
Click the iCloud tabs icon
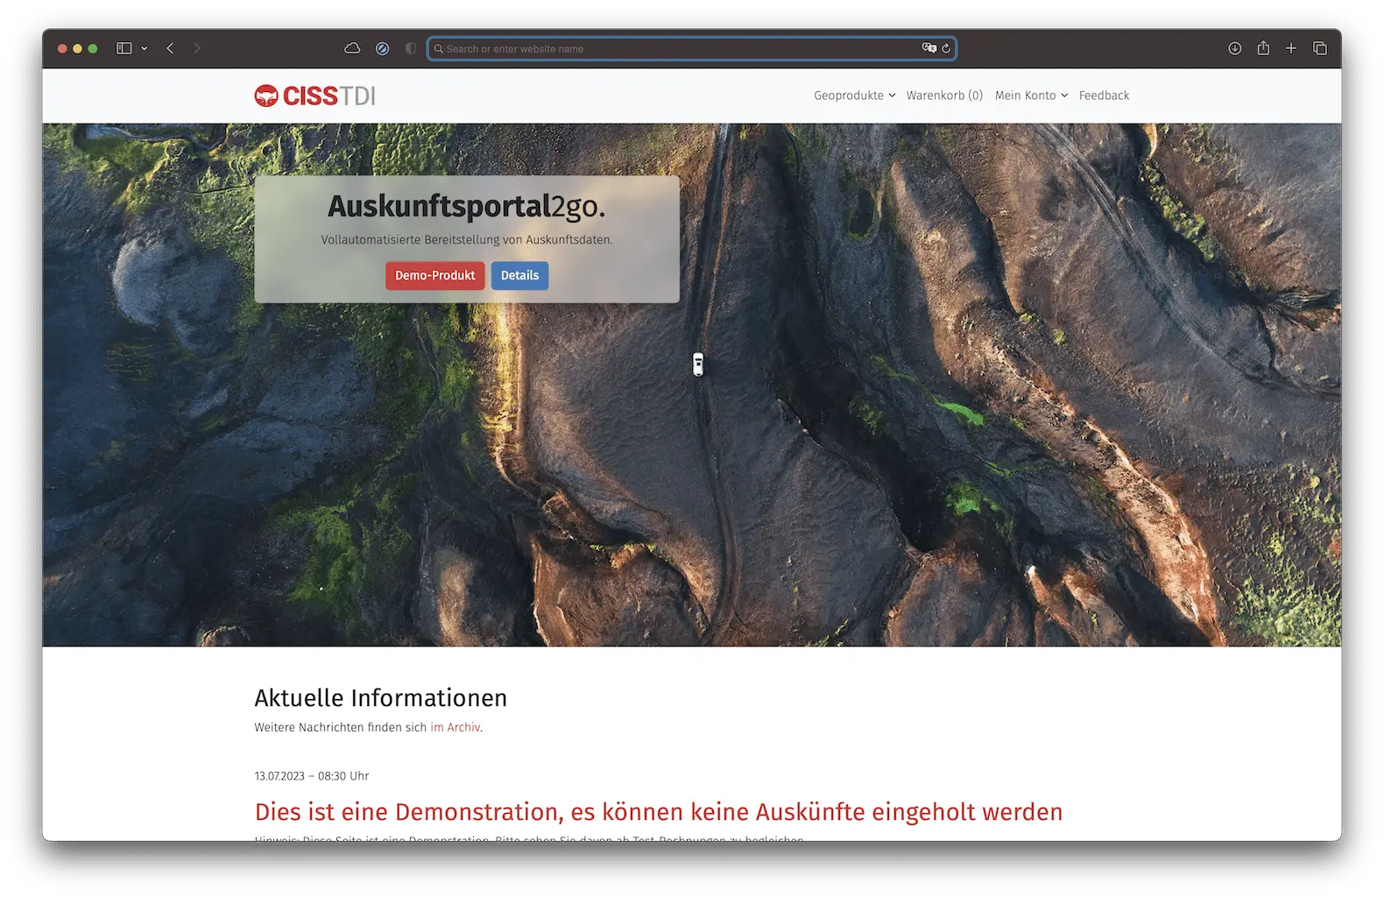point(352,48)
